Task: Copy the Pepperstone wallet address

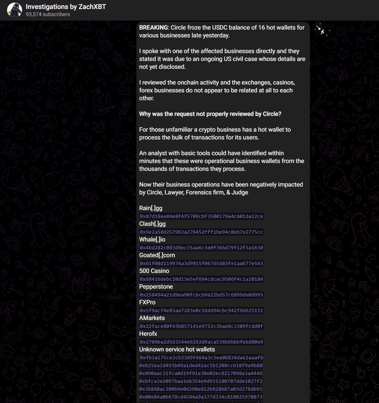Action: pyautogui.click(x=201, y=295)
